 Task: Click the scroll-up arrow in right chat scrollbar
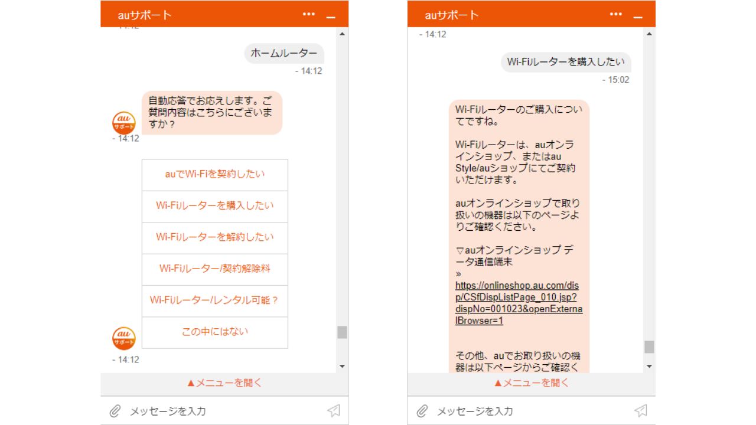click(x=649, y=34)
